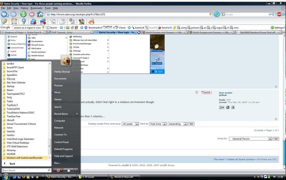Send a PM to jd2kuk via PM icon

click(221, 107)
